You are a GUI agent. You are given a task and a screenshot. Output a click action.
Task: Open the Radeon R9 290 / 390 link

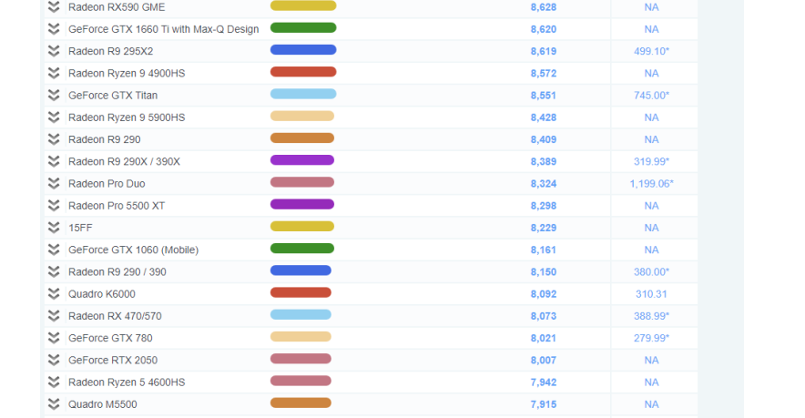point(117,272)
